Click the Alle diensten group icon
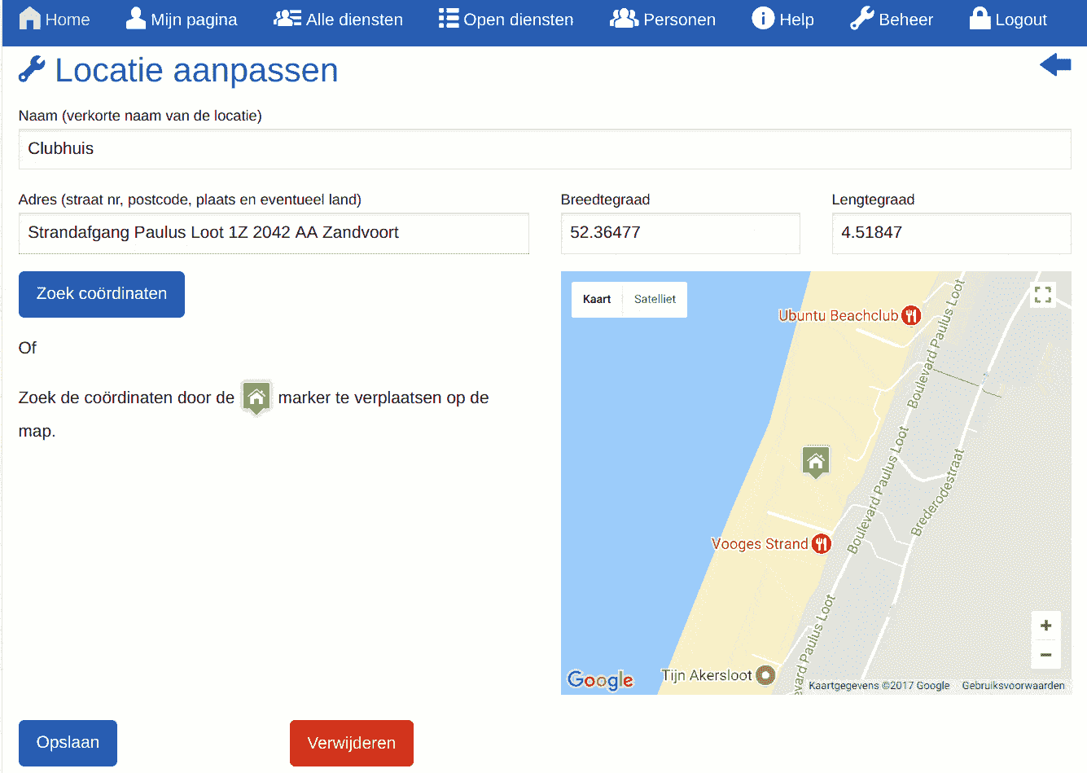 pyautogui.click(x=287, y=18)
